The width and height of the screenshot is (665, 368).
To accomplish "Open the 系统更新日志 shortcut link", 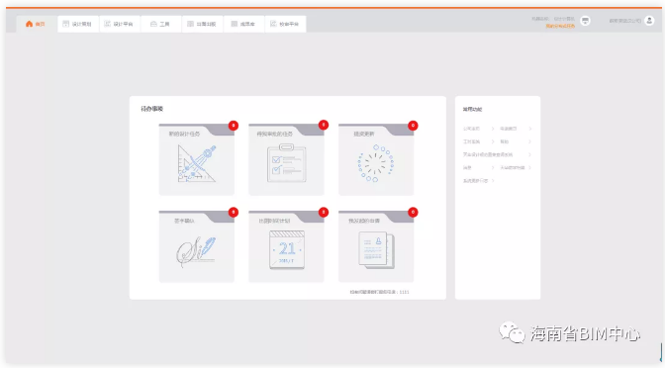I will [x=475, y=181].
